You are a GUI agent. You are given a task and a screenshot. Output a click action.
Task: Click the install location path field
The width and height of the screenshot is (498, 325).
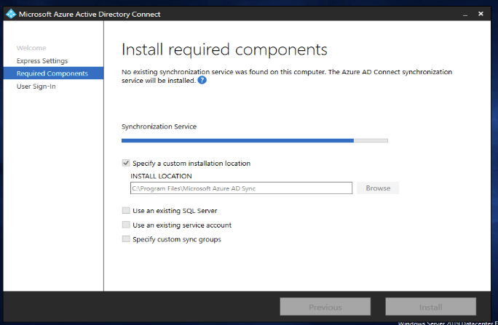[242, 188]
